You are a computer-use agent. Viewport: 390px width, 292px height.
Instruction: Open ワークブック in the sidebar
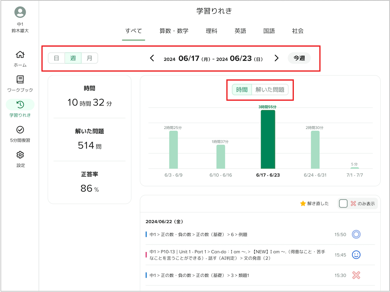20,84
